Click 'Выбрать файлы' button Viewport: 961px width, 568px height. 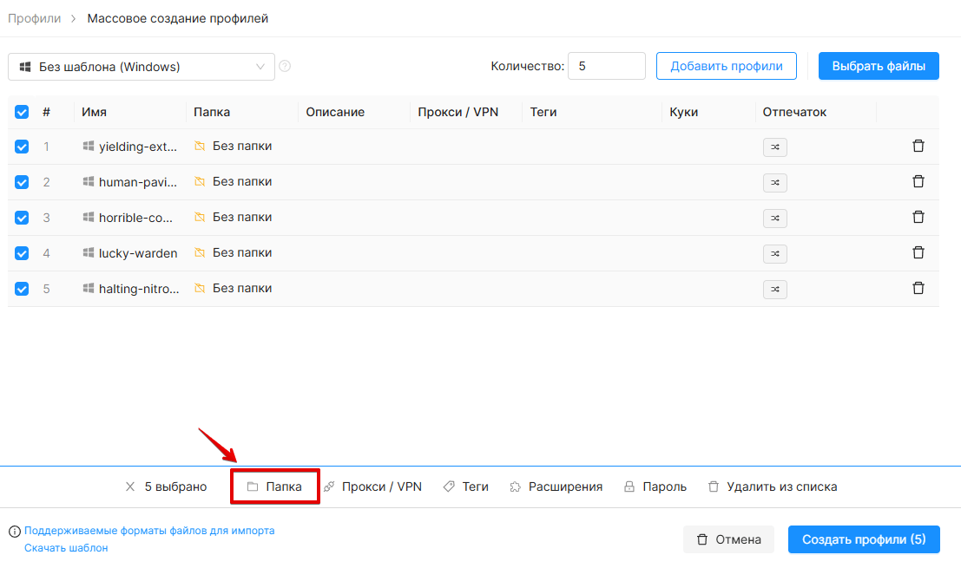pyautogui.click(x=879, y=66)
